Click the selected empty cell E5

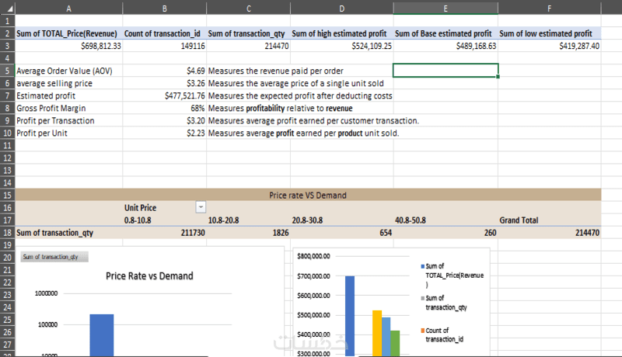pos(446,71)
